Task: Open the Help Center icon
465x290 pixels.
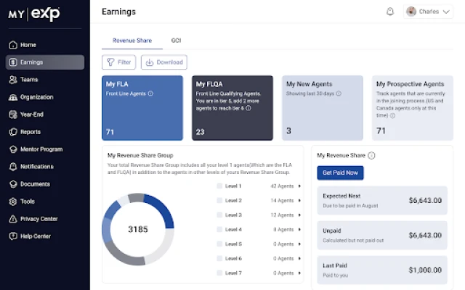Action: pos(13,236)
